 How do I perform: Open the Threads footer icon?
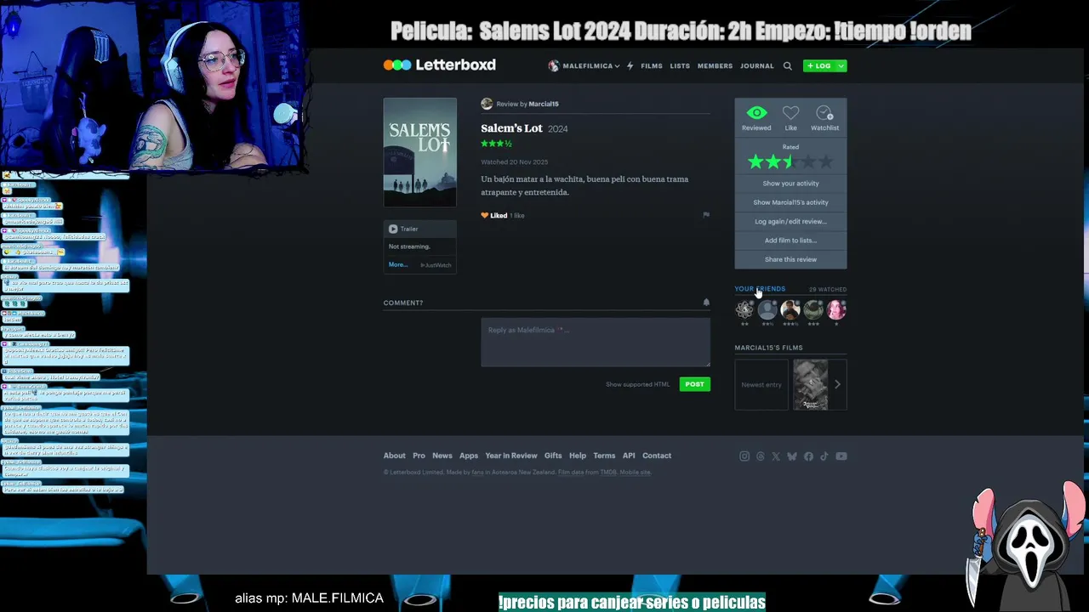[x=761, y=456]
